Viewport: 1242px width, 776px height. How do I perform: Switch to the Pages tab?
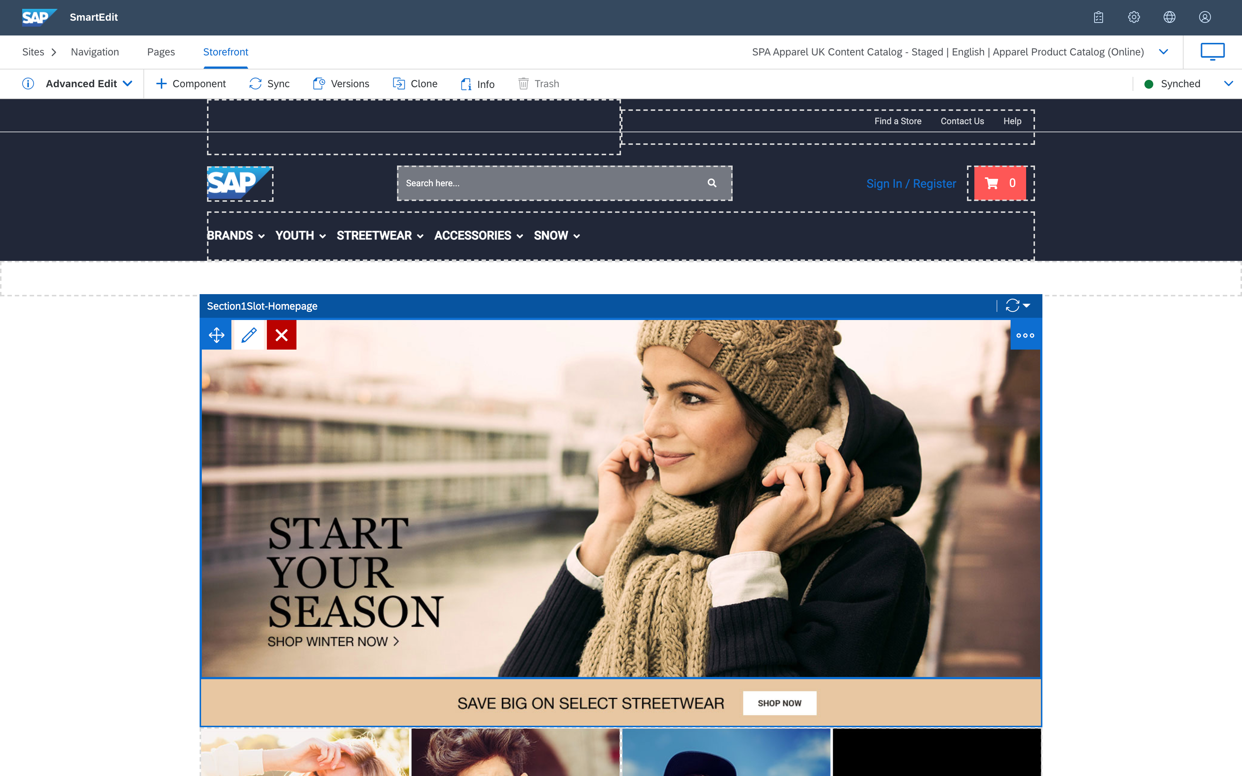pos(161,52)
